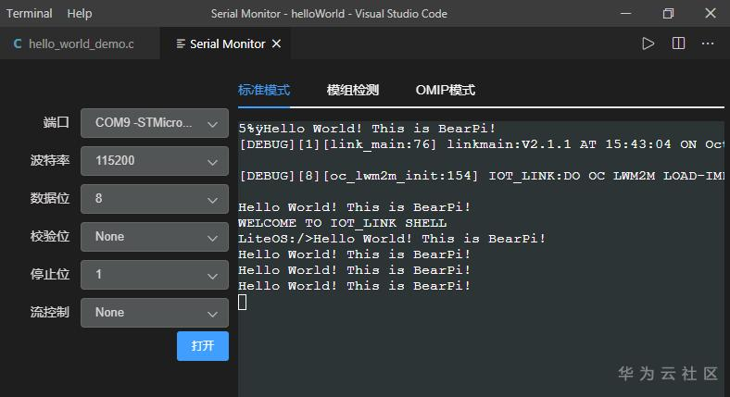Open the editor more actions ellipsis
730x397 pixels.
(708, 43)
